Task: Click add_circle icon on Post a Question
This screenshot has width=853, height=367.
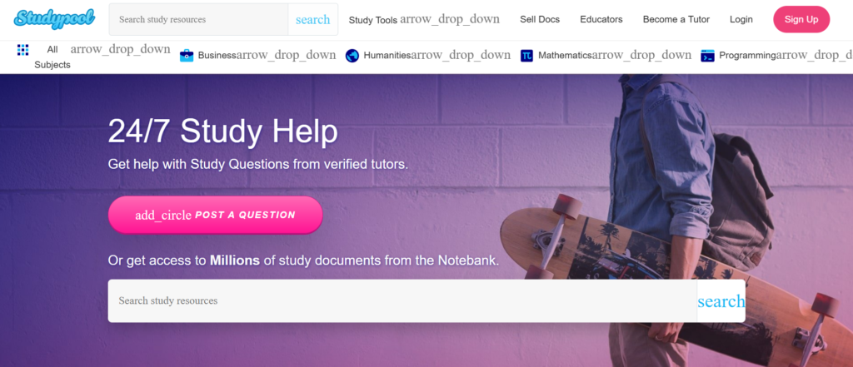Action: pos(163,216)
